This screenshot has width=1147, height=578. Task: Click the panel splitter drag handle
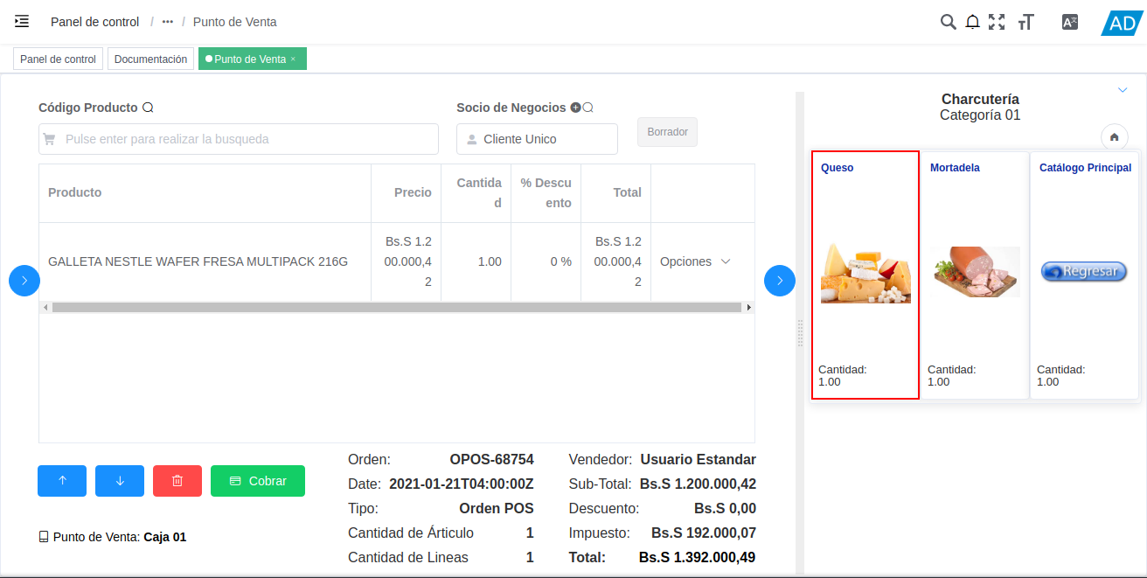(800, 333)
